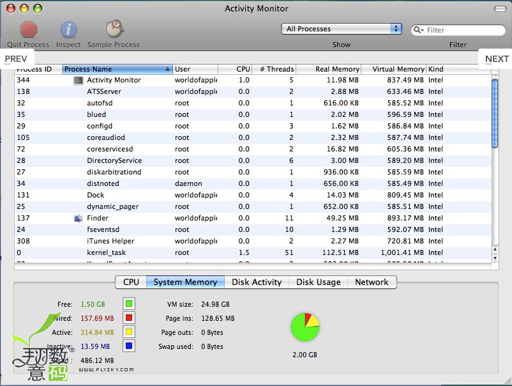The height and width of the screenshot is (386, 512).
Task: Click the Free 1.50 GB value
Action: click(93, 304)
